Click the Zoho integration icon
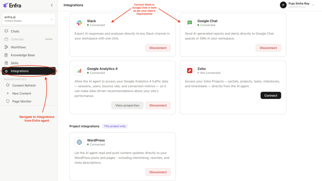This screenshot has height=181, width=322. point(190,71)
